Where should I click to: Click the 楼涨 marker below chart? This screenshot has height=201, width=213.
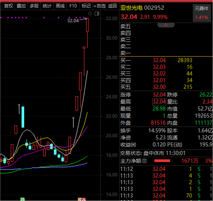(x=82, y=199)
